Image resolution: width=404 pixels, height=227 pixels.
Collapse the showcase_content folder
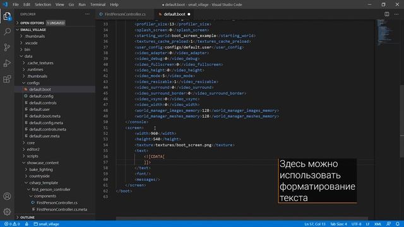coord(42,163)
